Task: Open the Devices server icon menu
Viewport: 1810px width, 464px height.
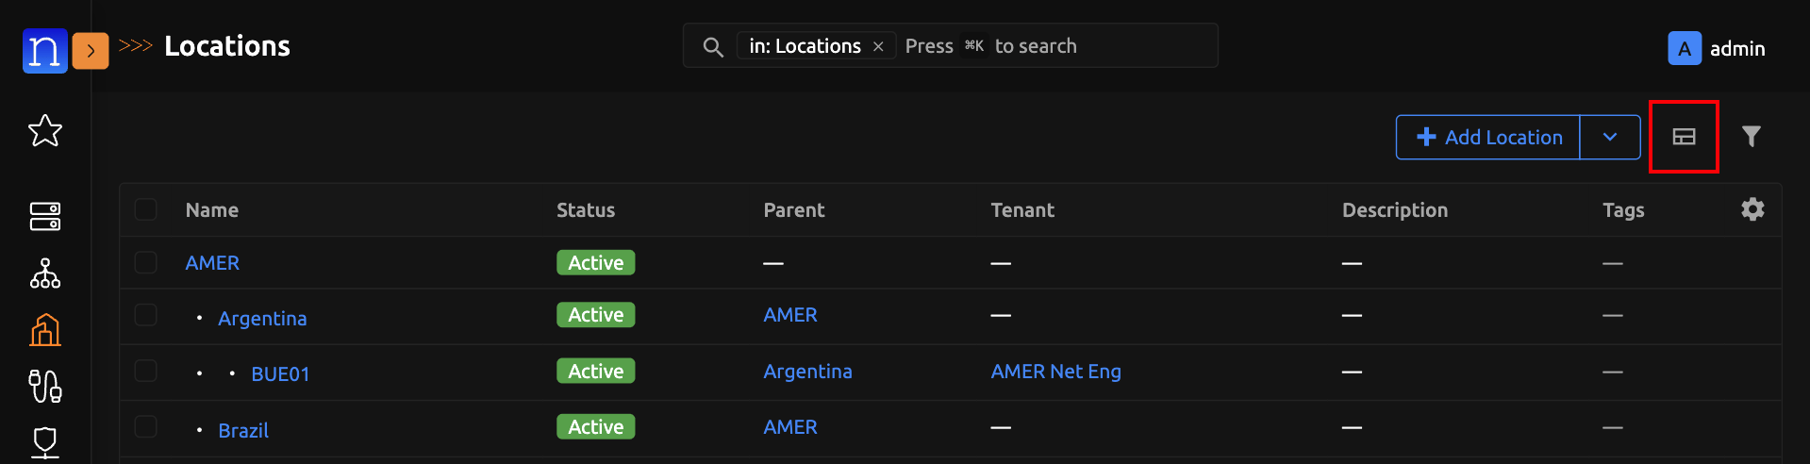Action: pyautogui.click(x=45, y=216)
